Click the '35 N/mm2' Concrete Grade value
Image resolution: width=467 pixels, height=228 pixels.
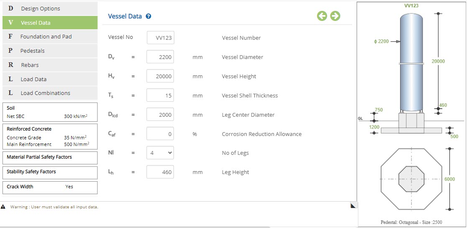coord(75,138)
